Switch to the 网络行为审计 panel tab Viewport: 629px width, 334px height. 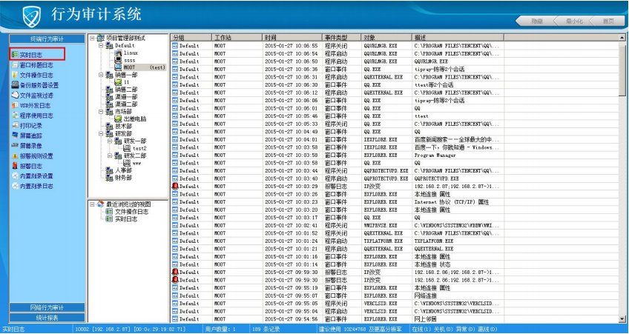pos(47,307)
